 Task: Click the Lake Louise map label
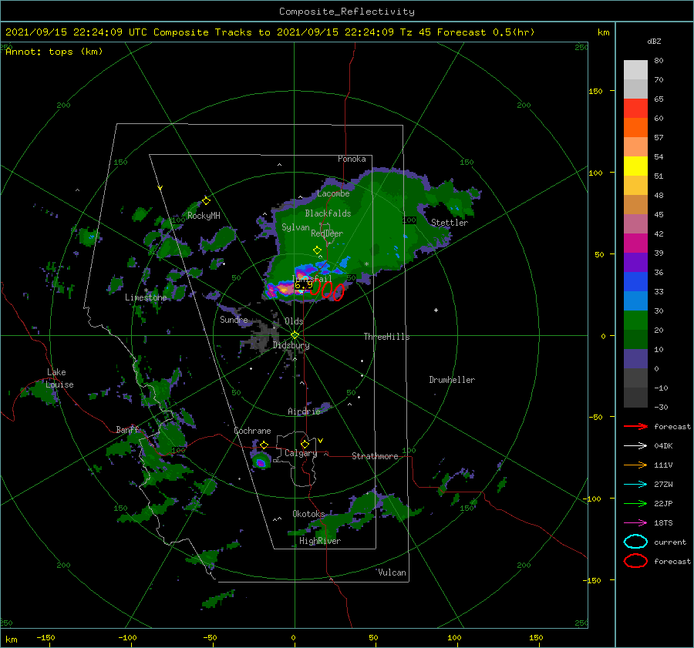pyautogui.click(x=59, y=378)
